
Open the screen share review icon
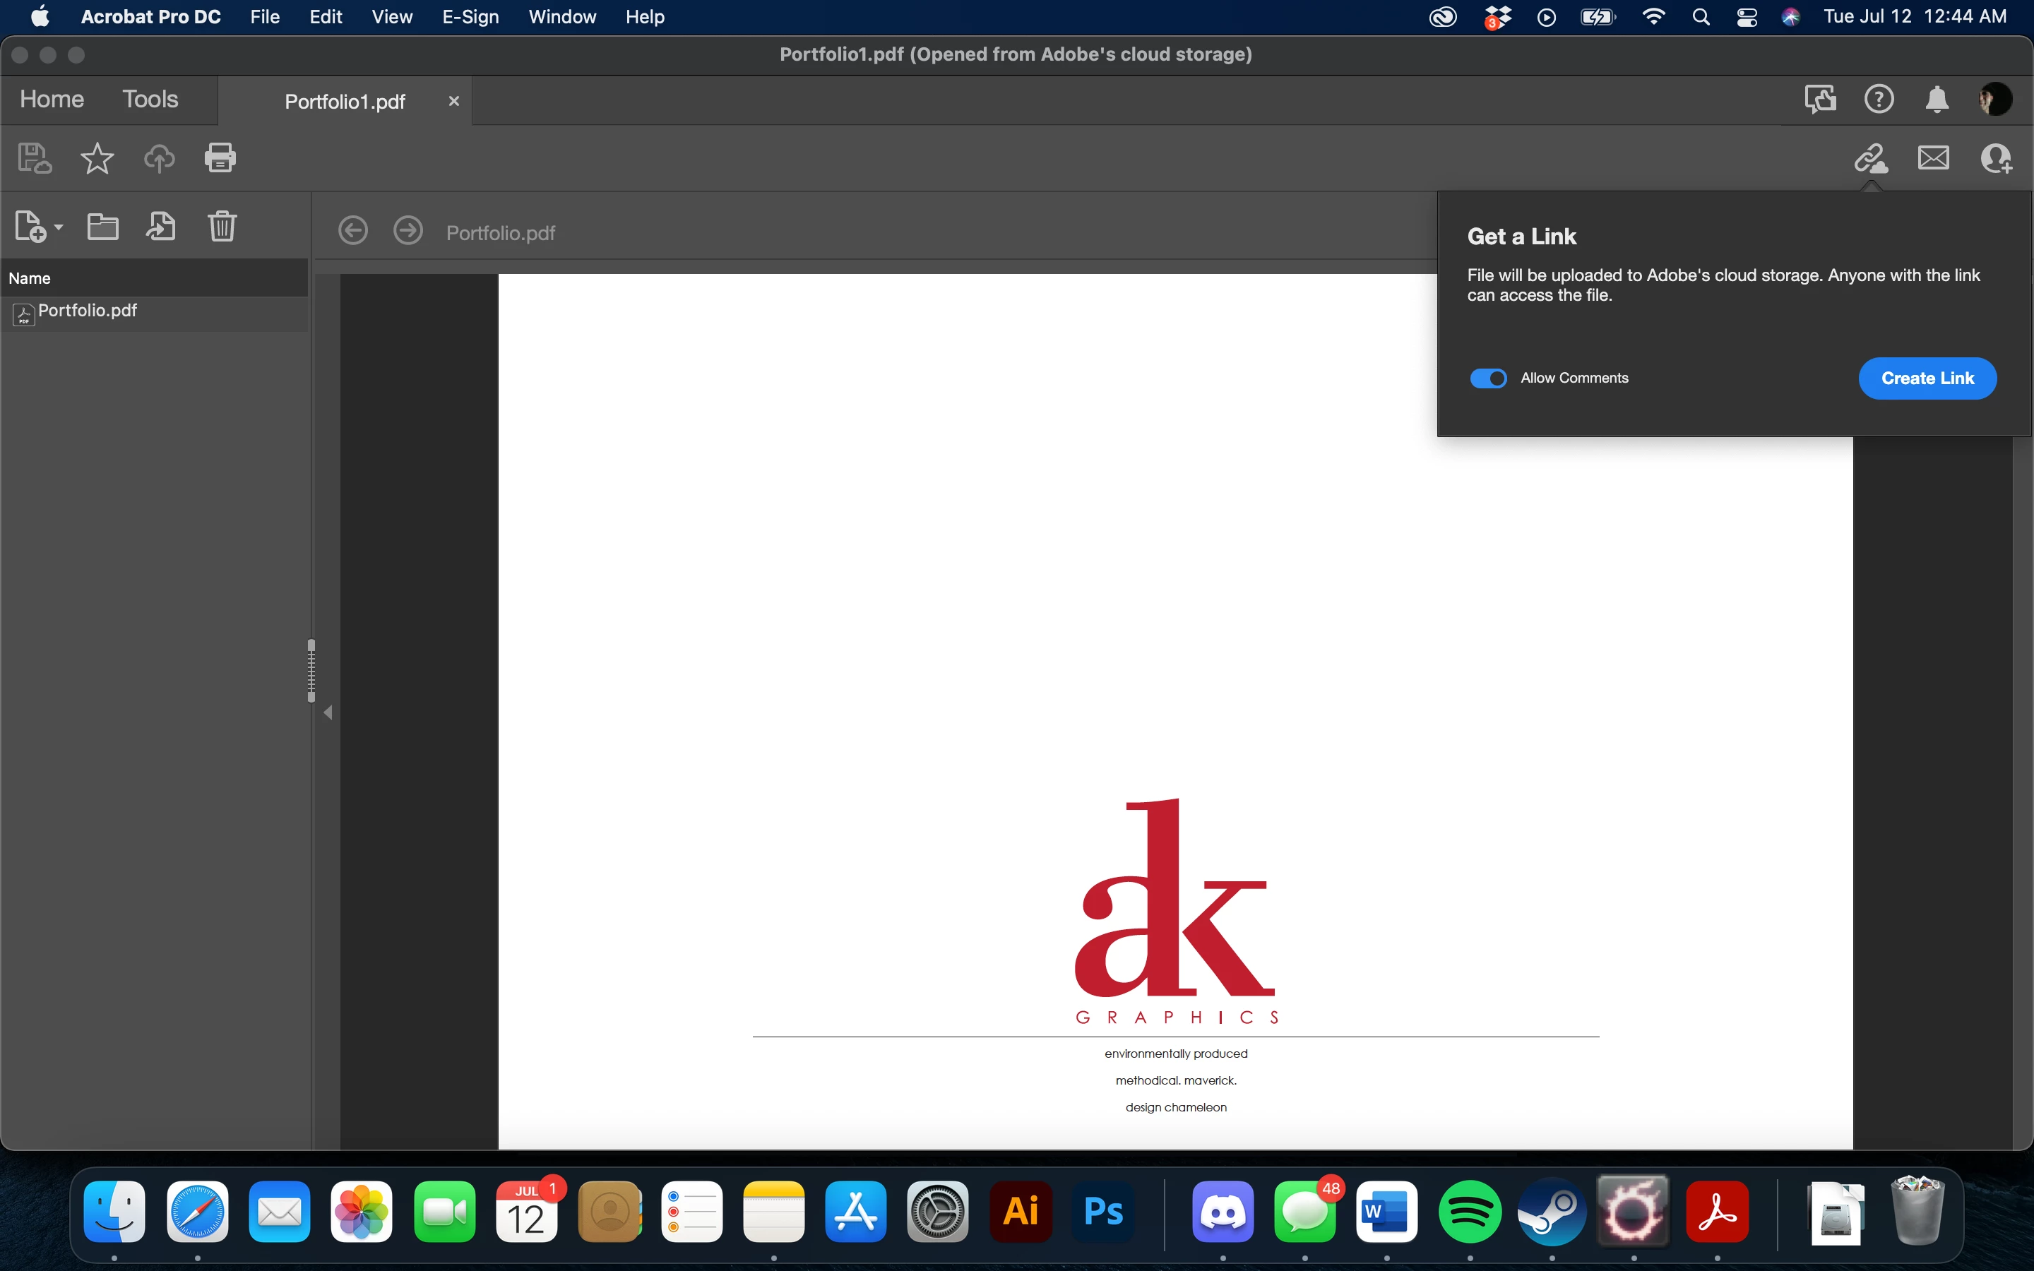(x=1820, y=99)
